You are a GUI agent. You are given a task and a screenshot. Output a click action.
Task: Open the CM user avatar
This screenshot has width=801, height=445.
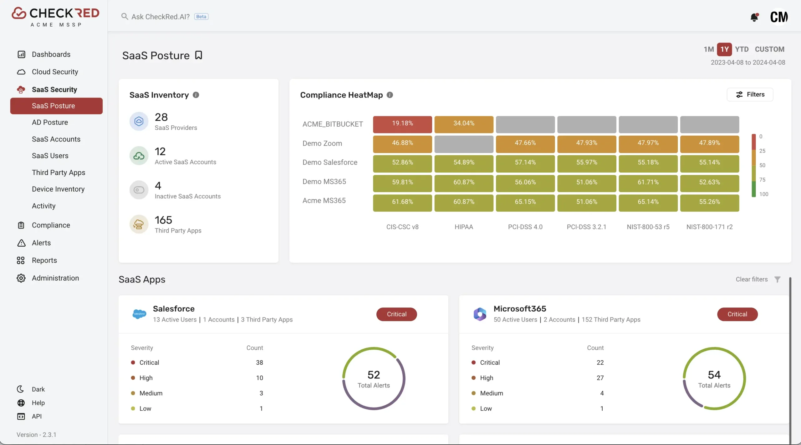click(779, 17)
